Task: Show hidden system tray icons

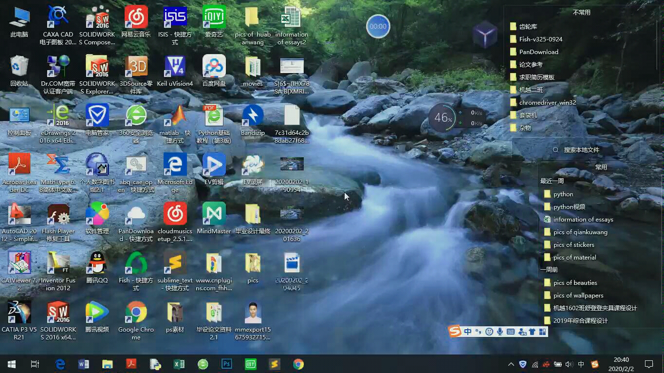Action: pyautogui.click(x=511, y=364)
